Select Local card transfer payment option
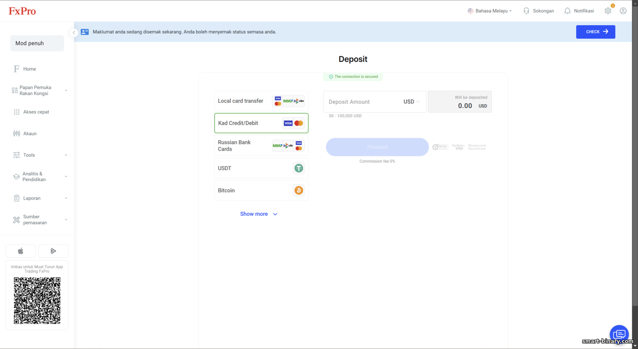638x349 pixels. pos(261,101)
